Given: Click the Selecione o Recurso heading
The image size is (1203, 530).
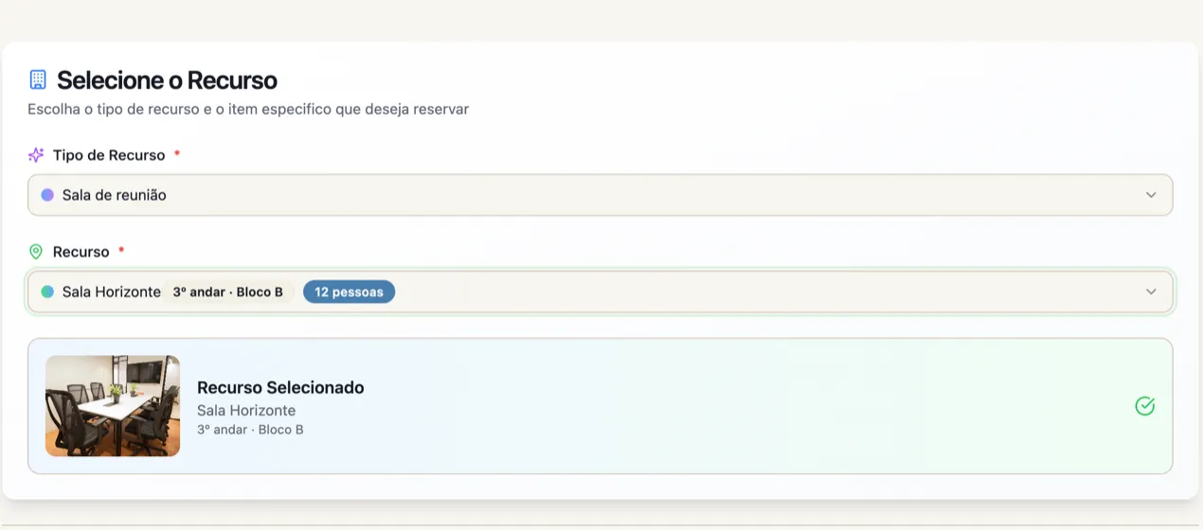Looking at the screenshot, I should pos(167,79).
